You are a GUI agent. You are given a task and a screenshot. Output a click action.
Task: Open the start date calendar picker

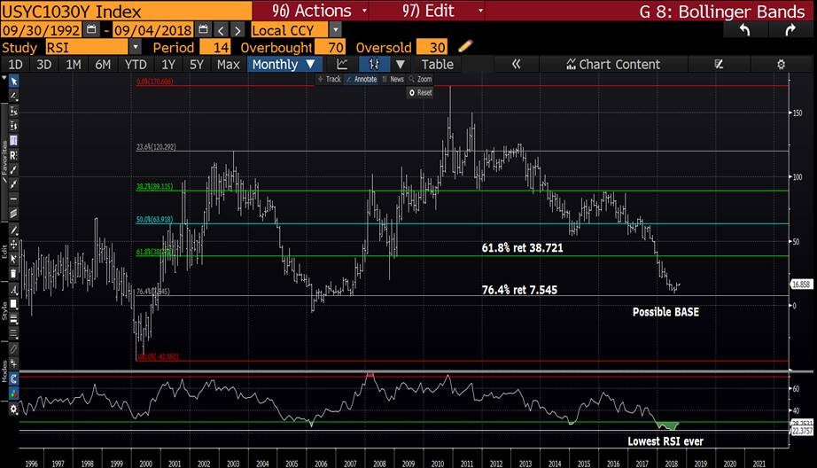click(91, 30)
